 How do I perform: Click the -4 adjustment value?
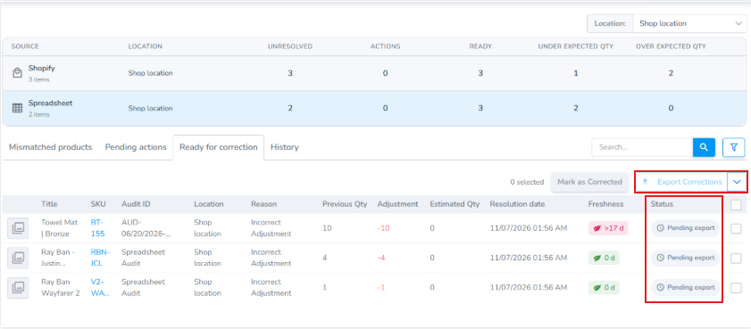381,259
